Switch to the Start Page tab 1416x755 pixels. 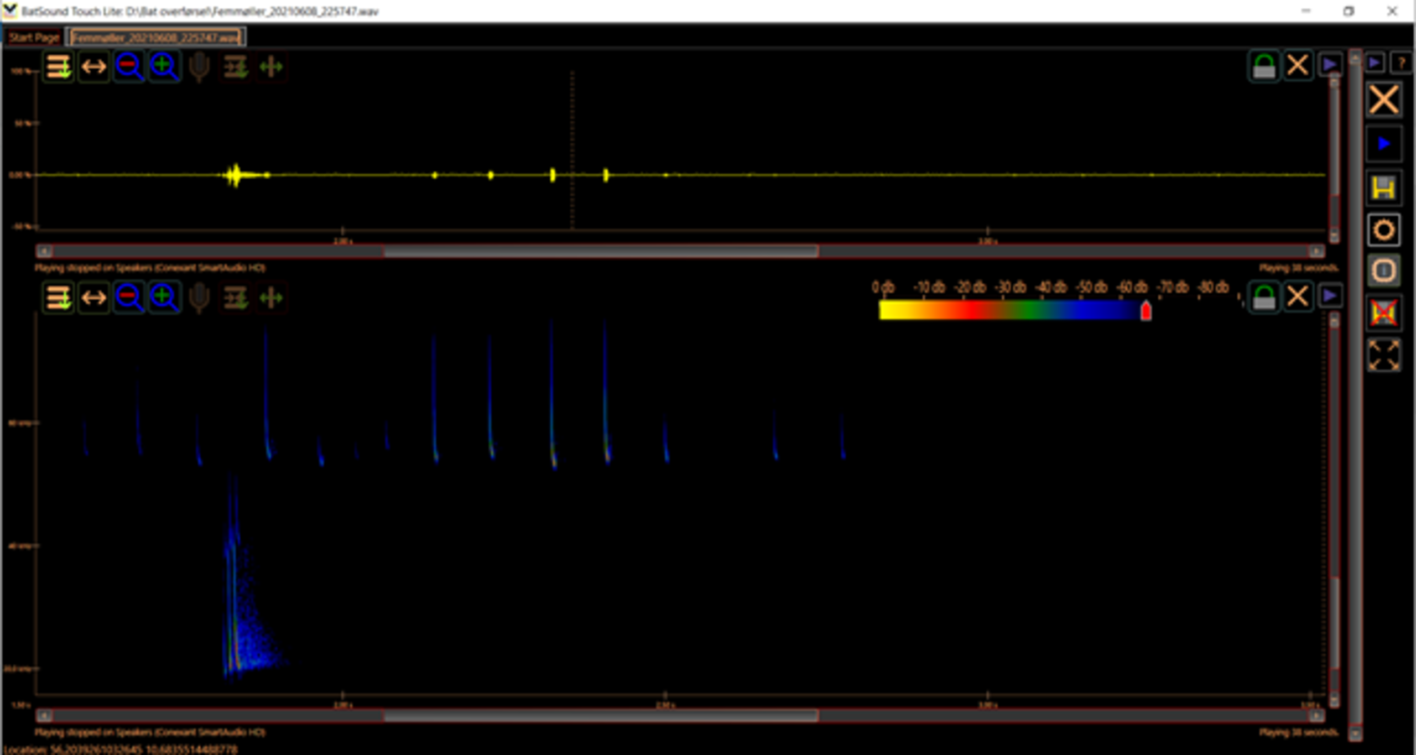[x=34, y=38]
